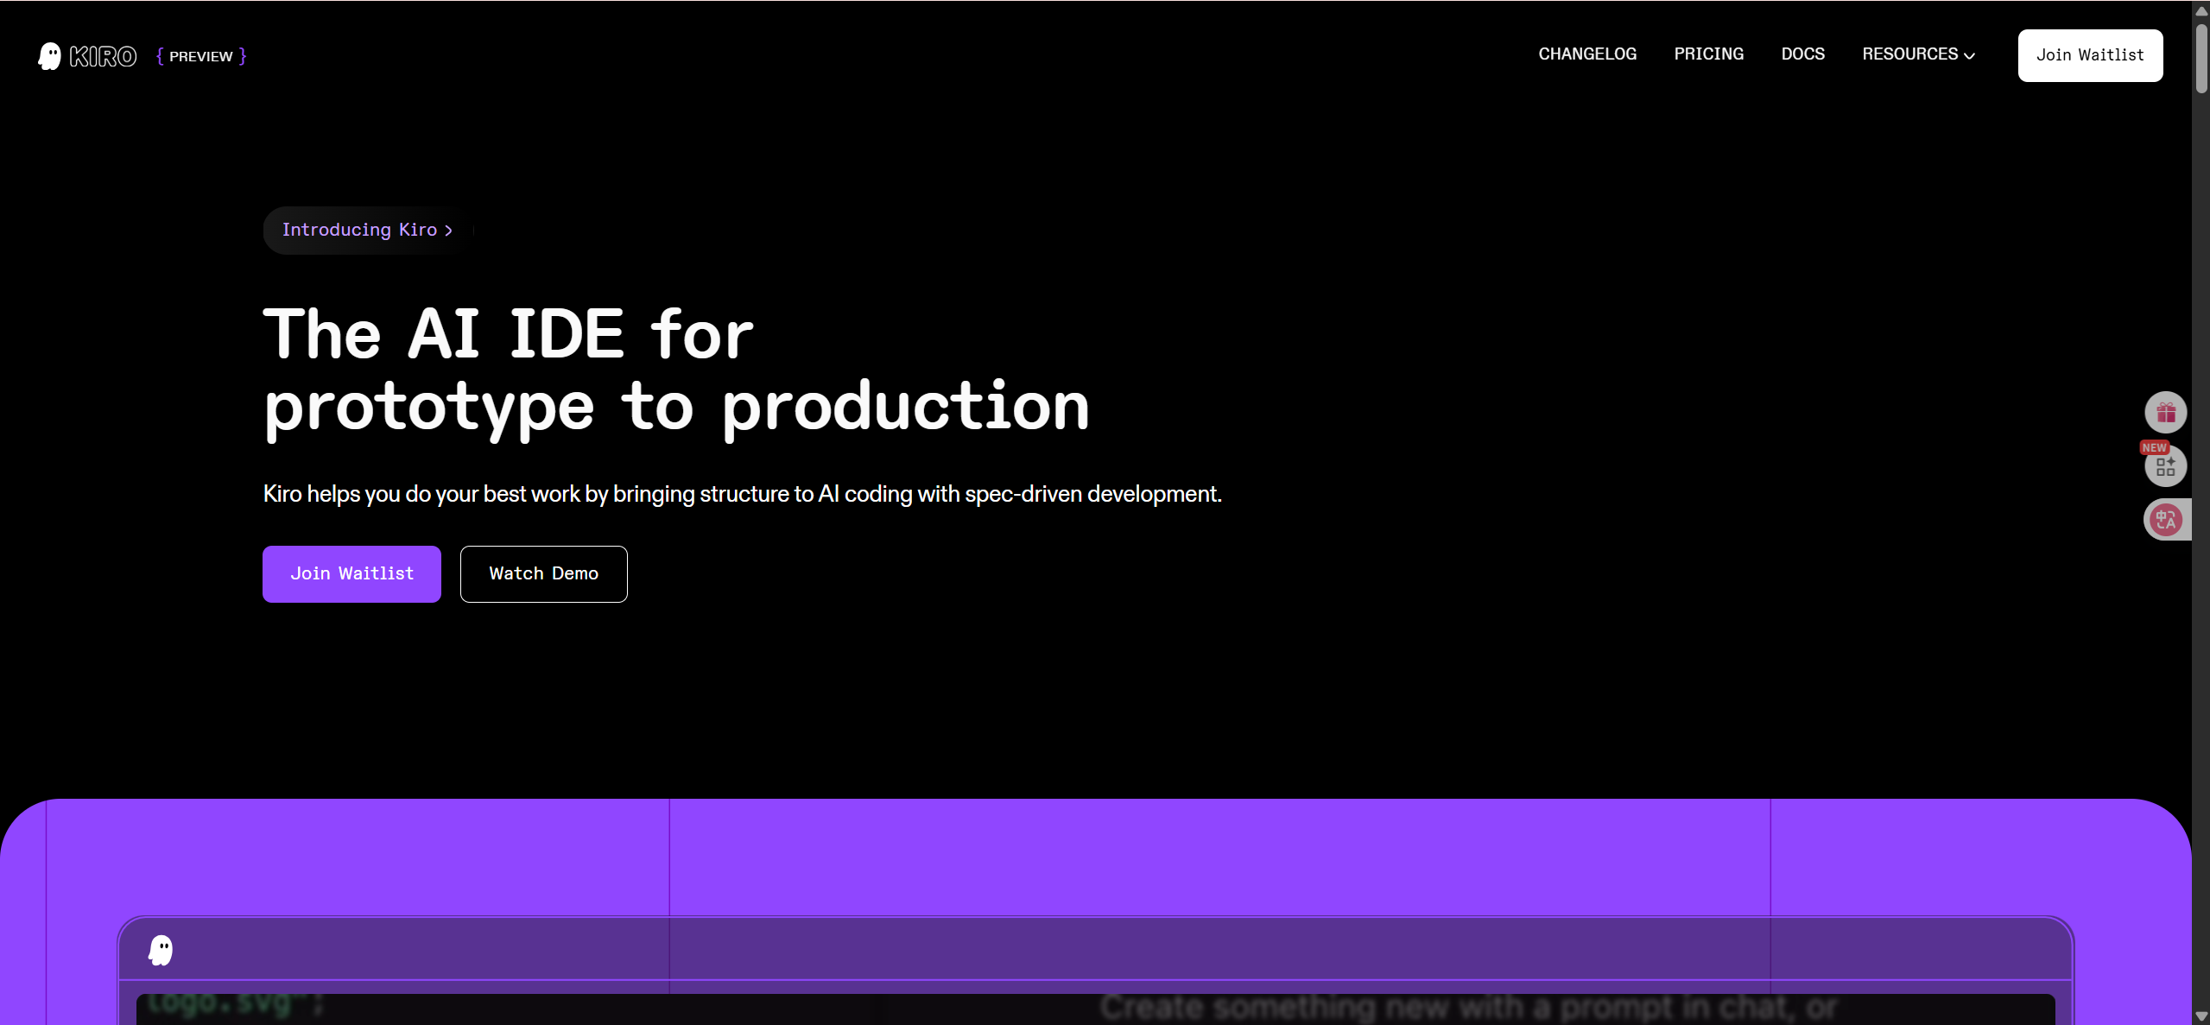Click the Kiro ghost logo in header

click(50, 56)
